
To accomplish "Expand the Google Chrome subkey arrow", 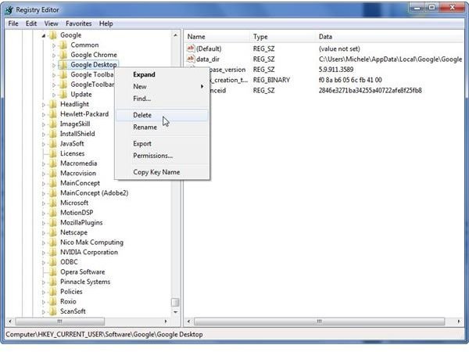I will (x=54, y=56).
